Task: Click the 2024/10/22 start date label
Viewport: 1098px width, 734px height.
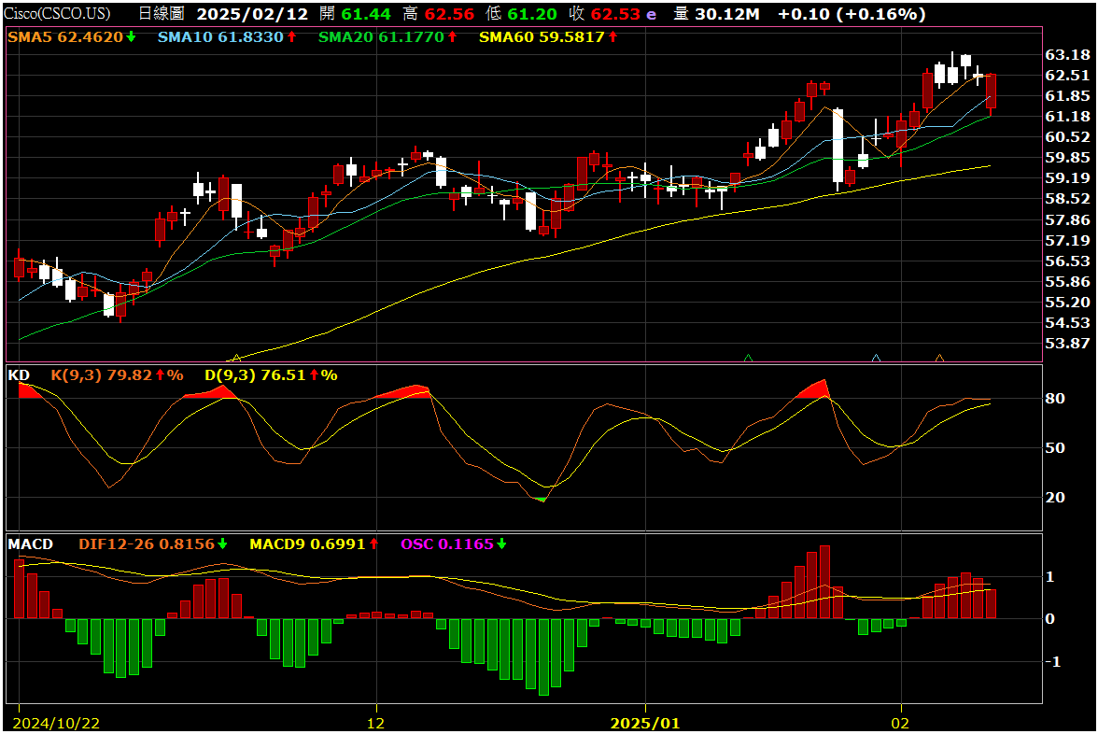Action: pos(58,724)
